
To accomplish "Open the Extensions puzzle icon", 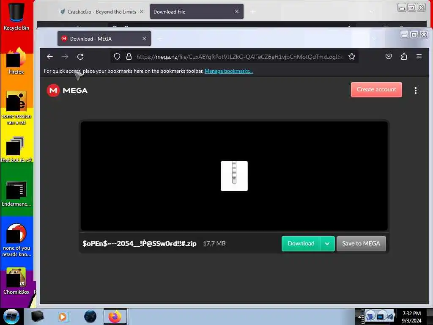I will pos(404,57).
